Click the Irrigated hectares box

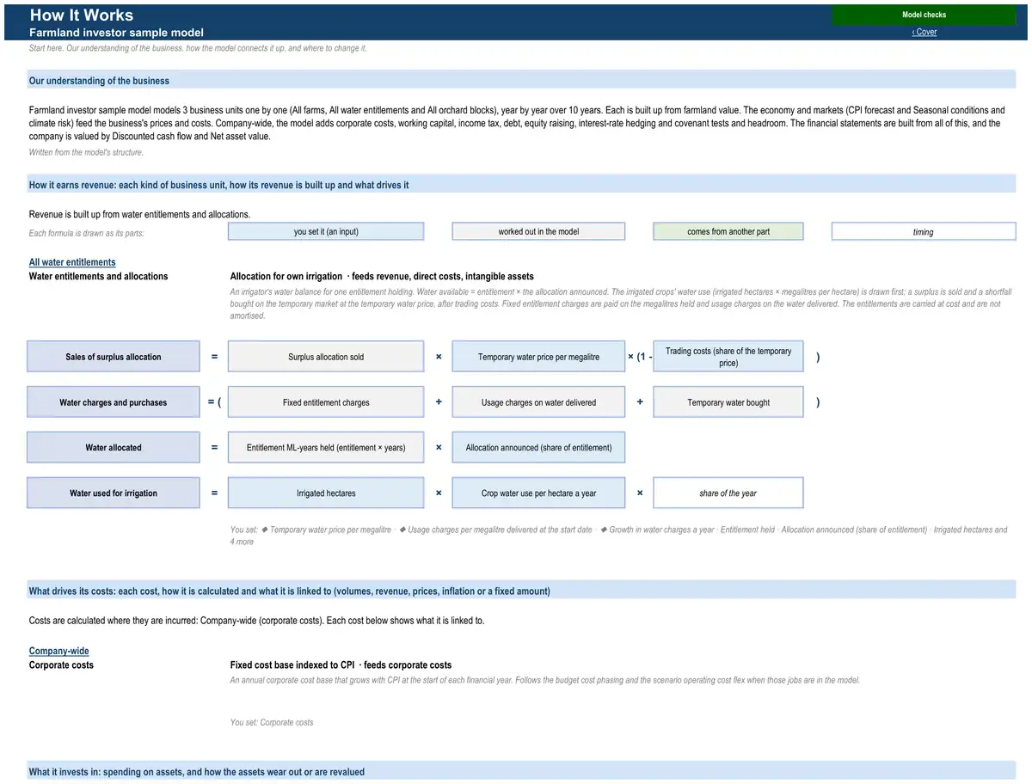tap(326, 493)
